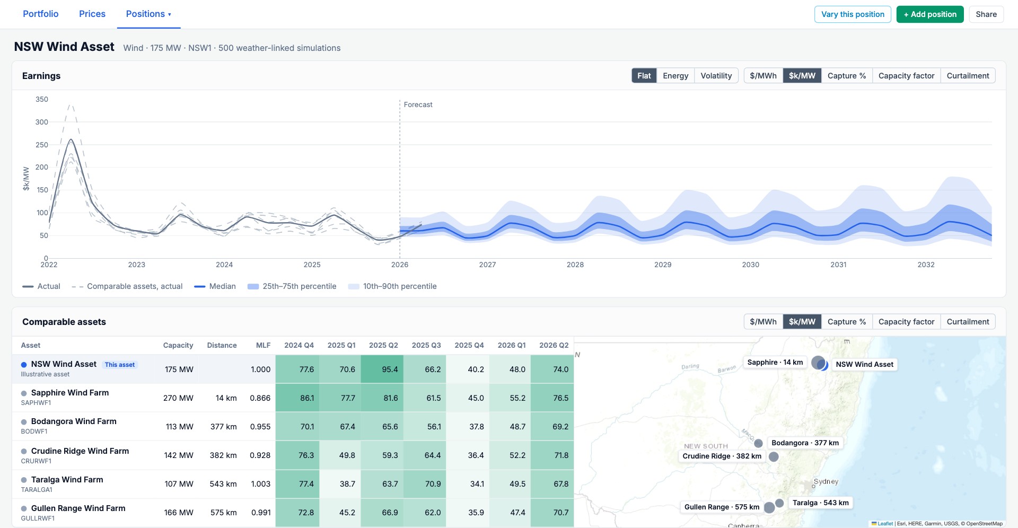Click the Crudine Ridge Wind Farm row
Image resolution: width=1018 pixels, height=528 pixels.
click(293, 455)
